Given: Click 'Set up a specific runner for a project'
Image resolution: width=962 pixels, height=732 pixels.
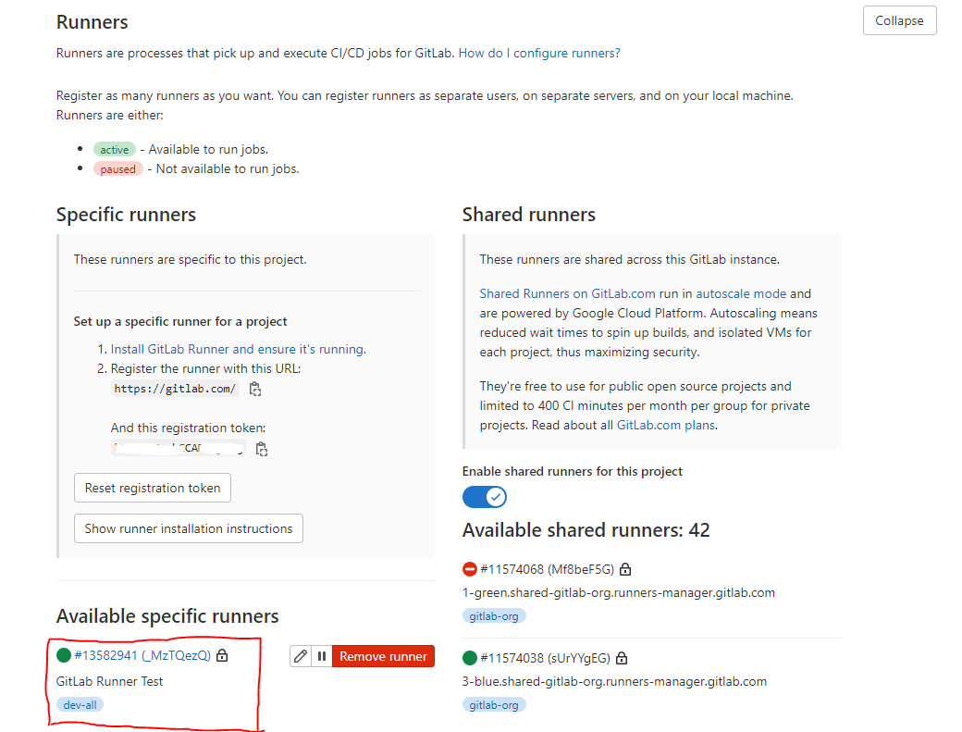Looking at the screenshot, I should tap(180, 321).
